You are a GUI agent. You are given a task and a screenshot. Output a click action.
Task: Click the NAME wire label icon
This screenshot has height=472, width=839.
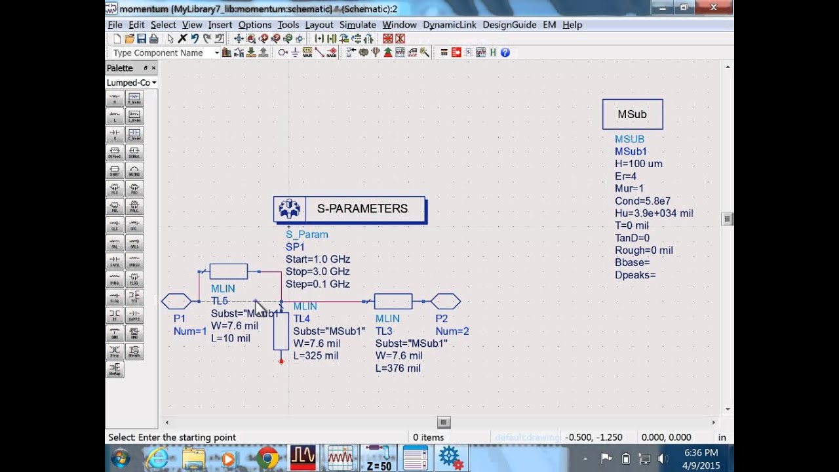332,52
